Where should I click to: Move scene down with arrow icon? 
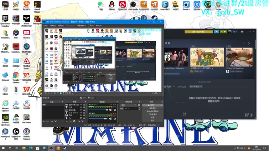(x=55, y=121)
